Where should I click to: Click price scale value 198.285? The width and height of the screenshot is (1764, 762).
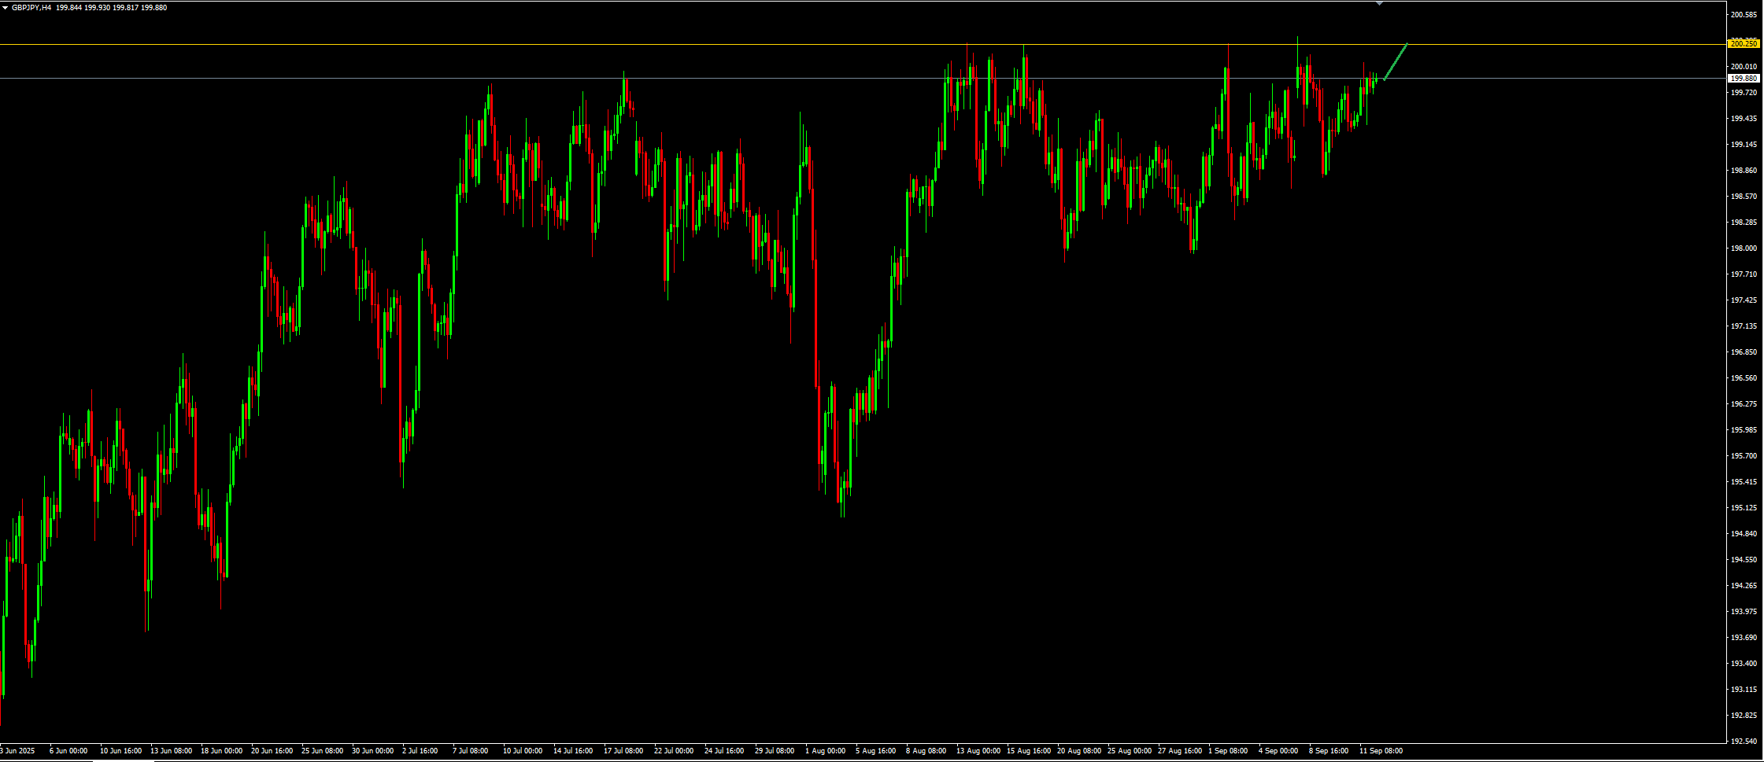click(1744, 223)
